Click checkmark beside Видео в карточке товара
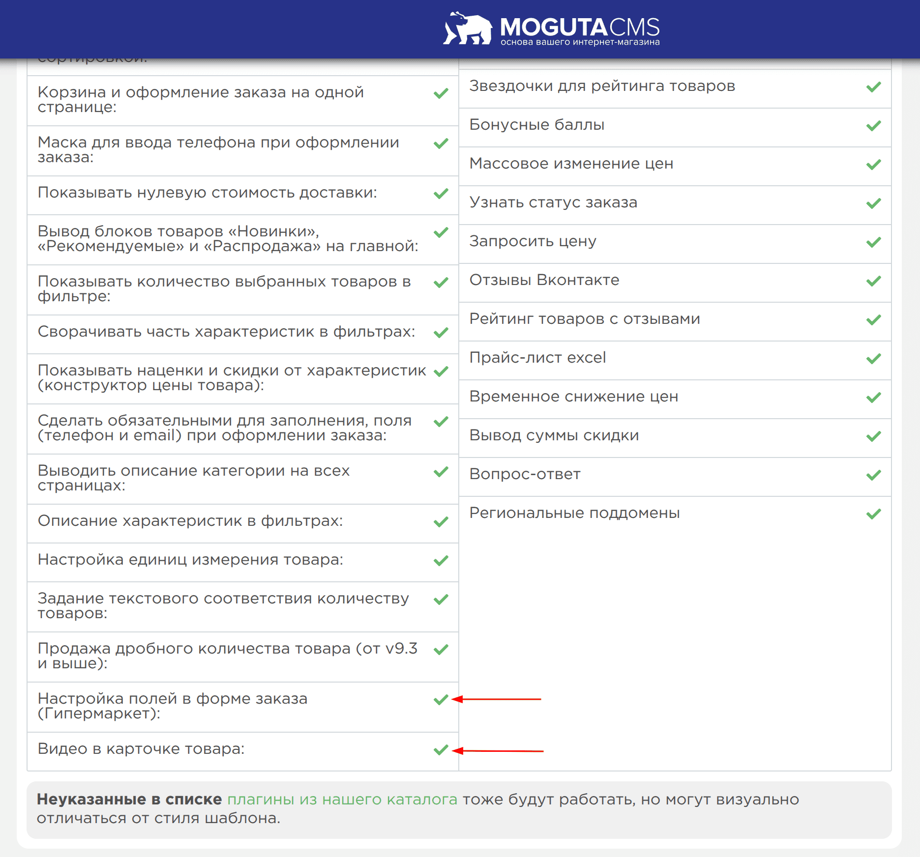Screen dimensions: 920x857 click(x=441, y=749)
